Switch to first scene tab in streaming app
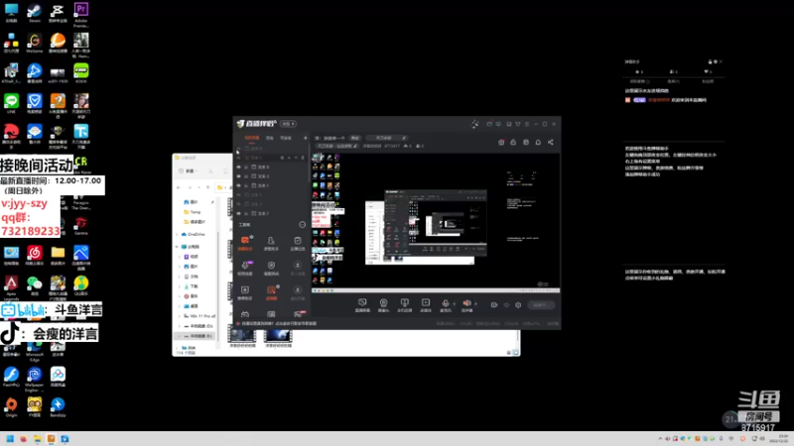The width and height of the screenshot is (794, 446). 252,138
